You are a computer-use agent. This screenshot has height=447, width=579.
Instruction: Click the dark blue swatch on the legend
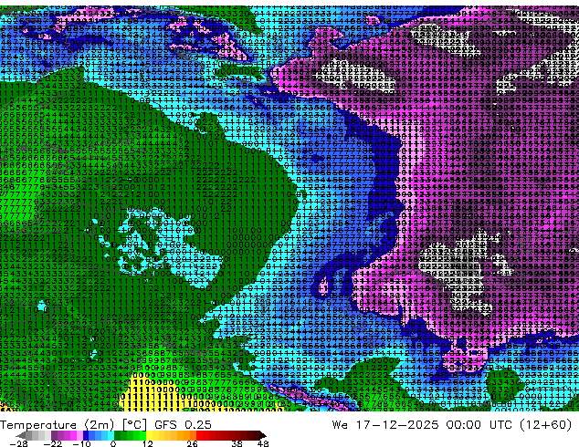(x=86, y=435)
